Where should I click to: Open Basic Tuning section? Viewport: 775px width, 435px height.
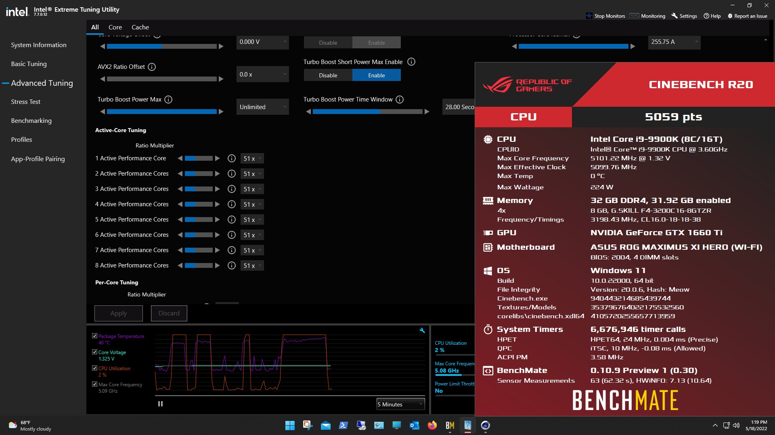tap(29, 64)
